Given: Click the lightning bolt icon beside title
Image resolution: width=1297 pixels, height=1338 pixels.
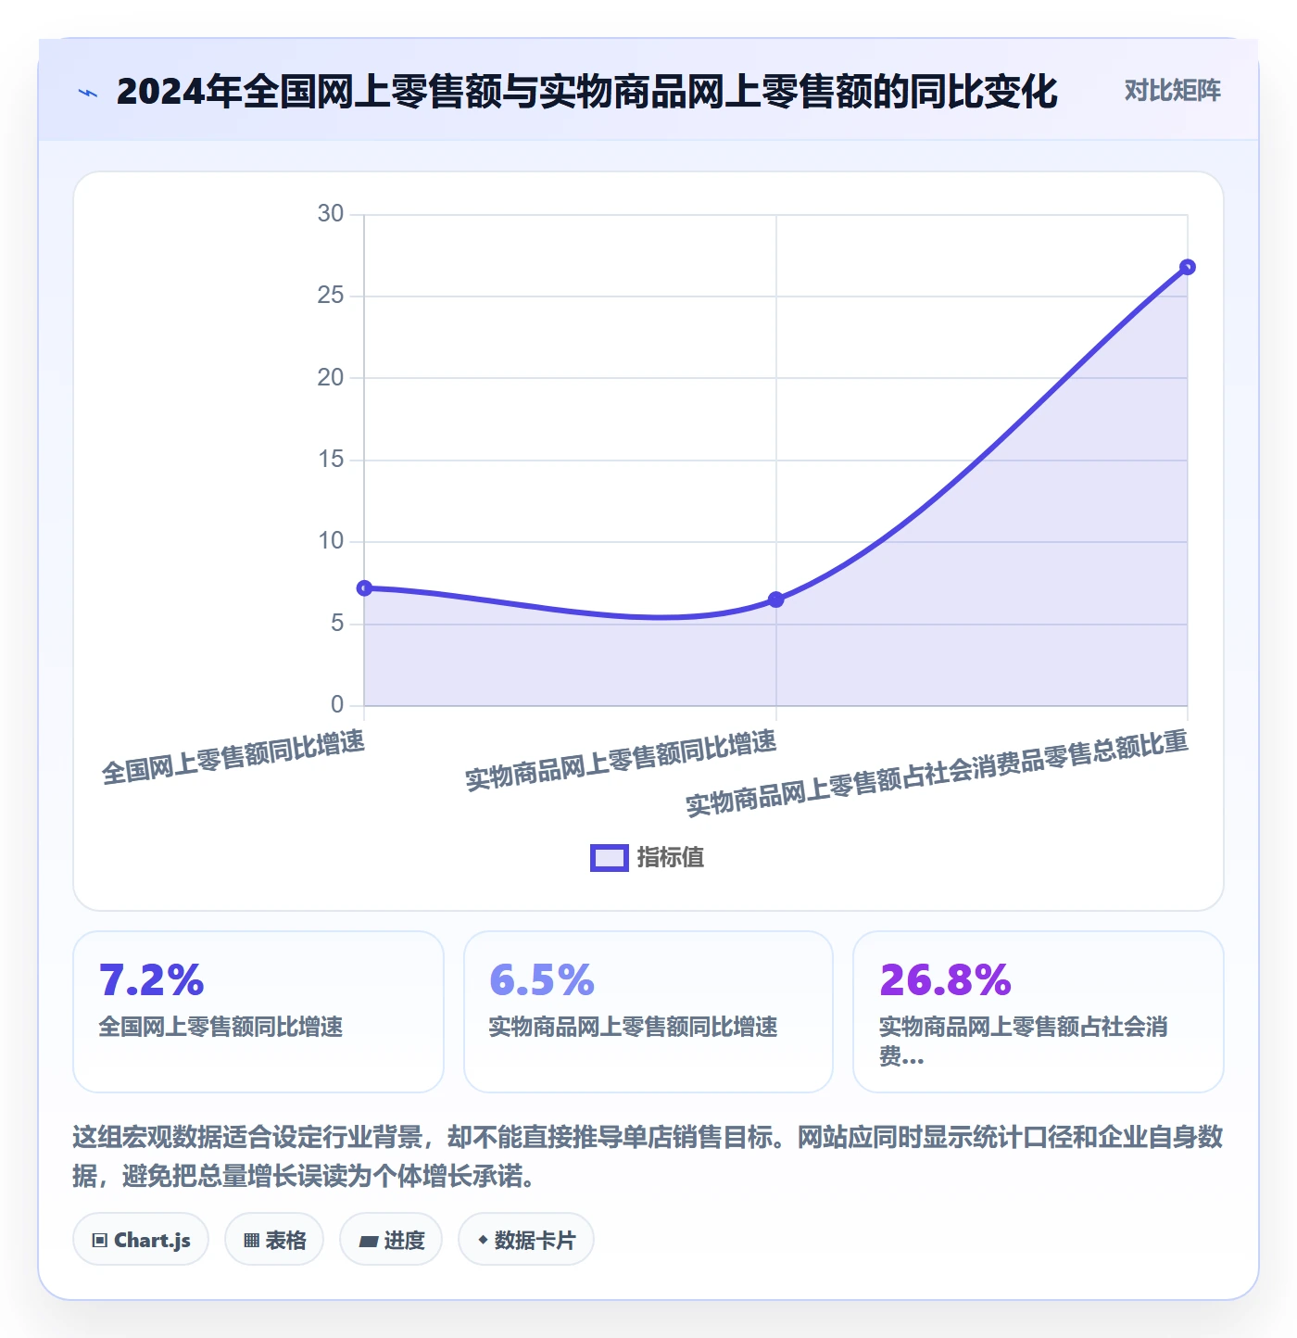Looking at the screenshot, I should [x=88, y=93].
